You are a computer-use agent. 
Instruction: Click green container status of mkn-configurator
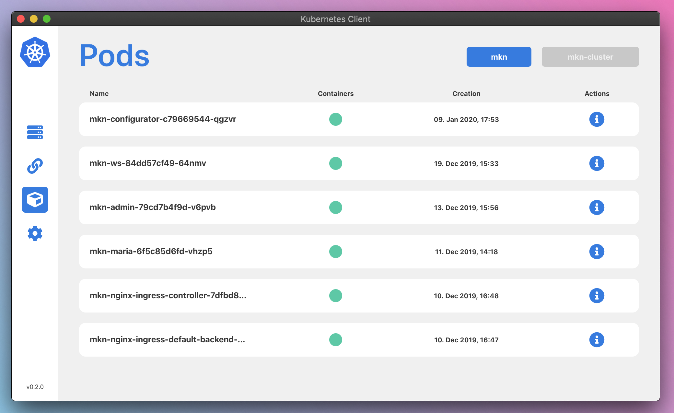336,119
